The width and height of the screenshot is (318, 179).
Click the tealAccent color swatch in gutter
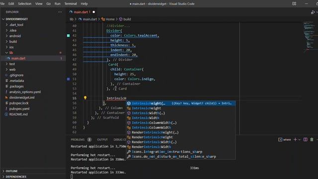(x=69, y=35)
